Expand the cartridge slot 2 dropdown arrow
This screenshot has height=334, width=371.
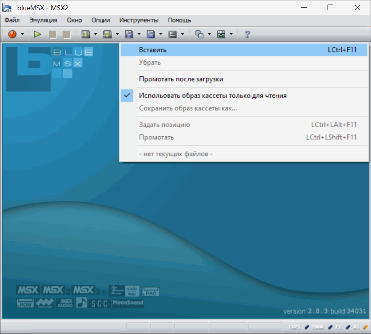click(x=117, y=34)
